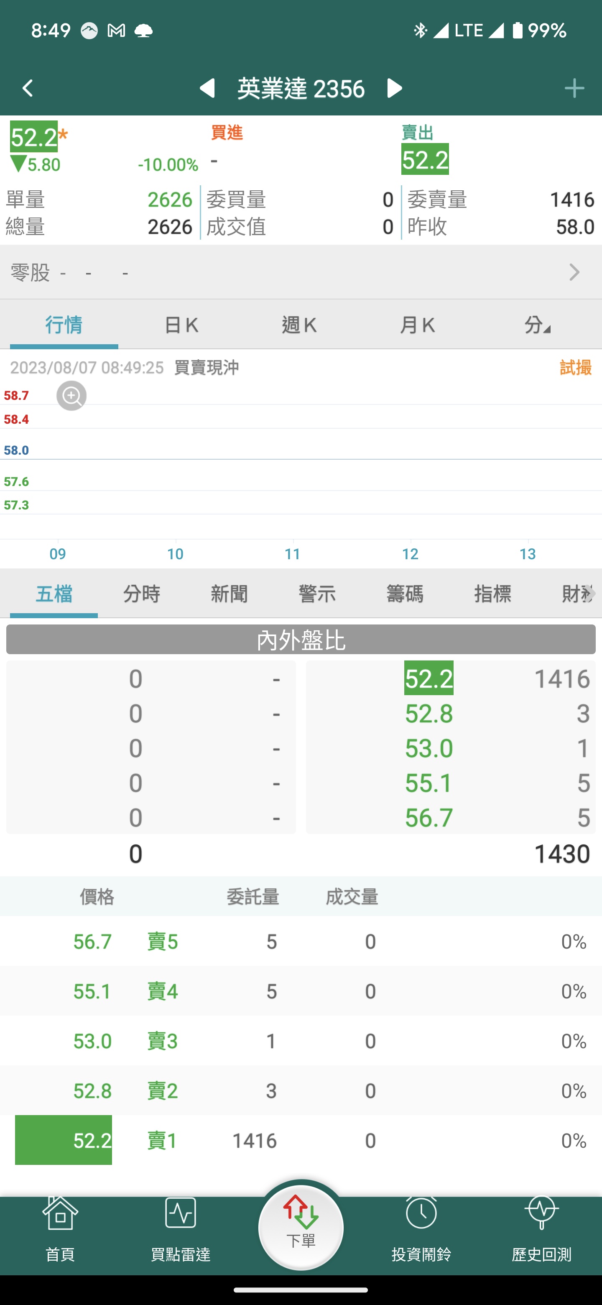Tap the 下單 order button
602x1305 pixels.
301,1228
